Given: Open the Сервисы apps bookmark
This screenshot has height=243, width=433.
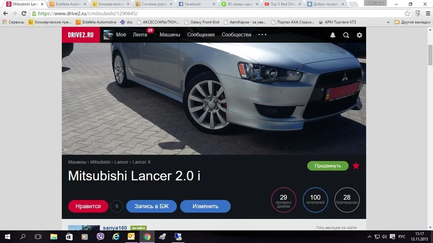Looking at the screenshot, I should [13, 22].
